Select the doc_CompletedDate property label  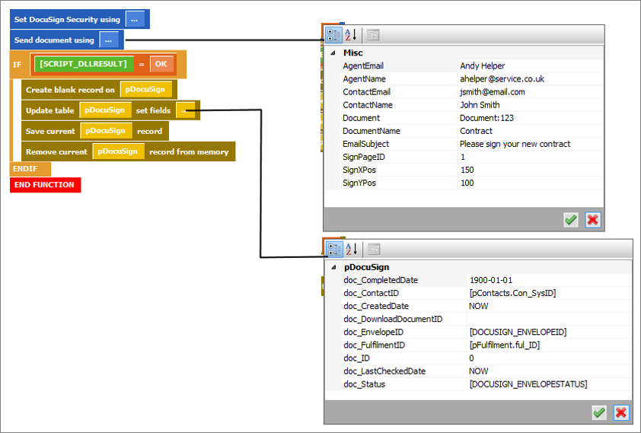click(x=381, y=280)
